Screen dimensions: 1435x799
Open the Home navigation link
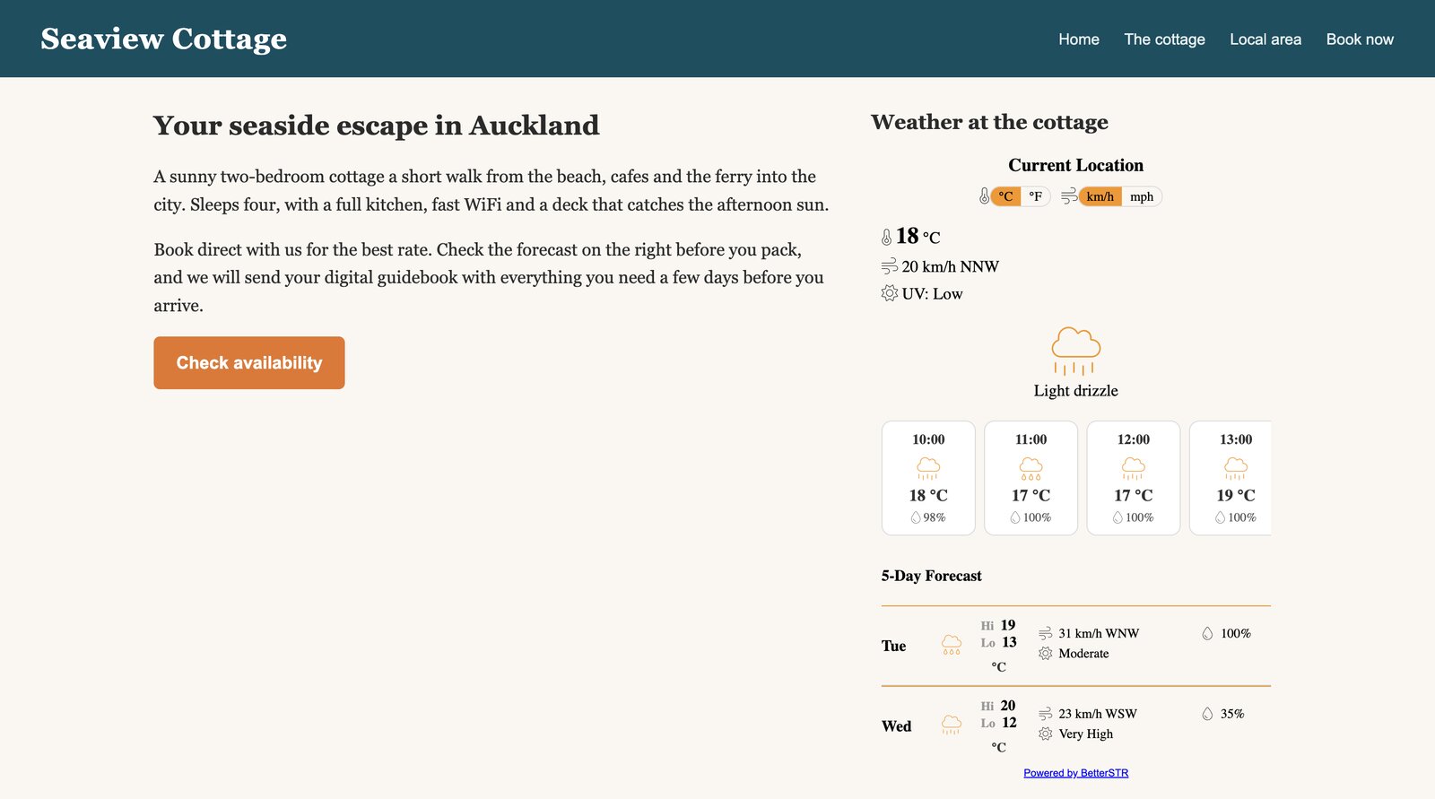[x=1079, y=39]
